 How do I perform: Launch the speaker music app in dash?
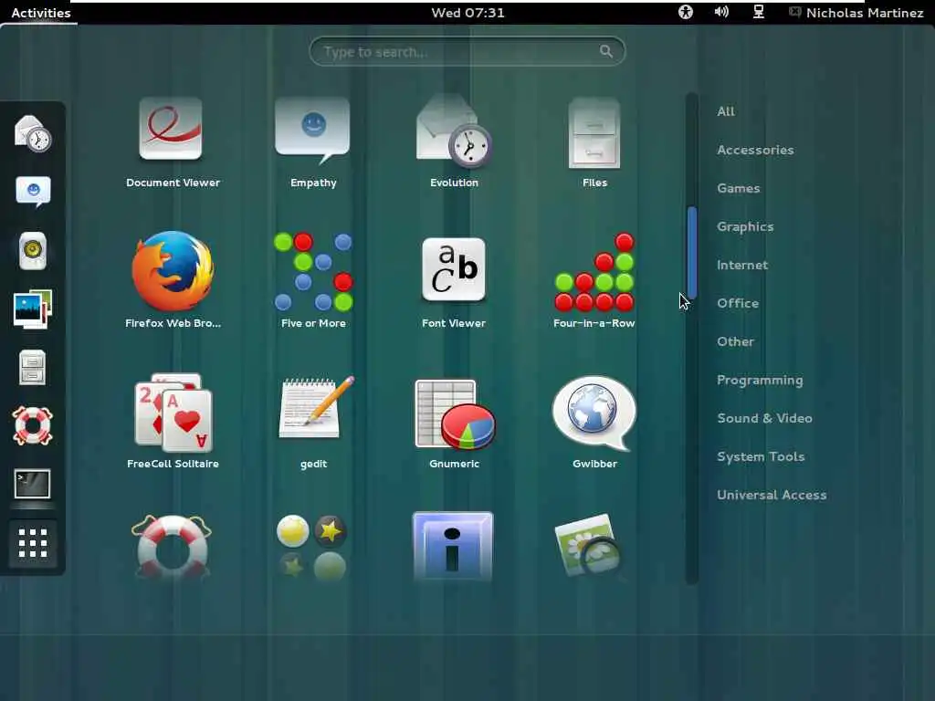coord(32,250)
